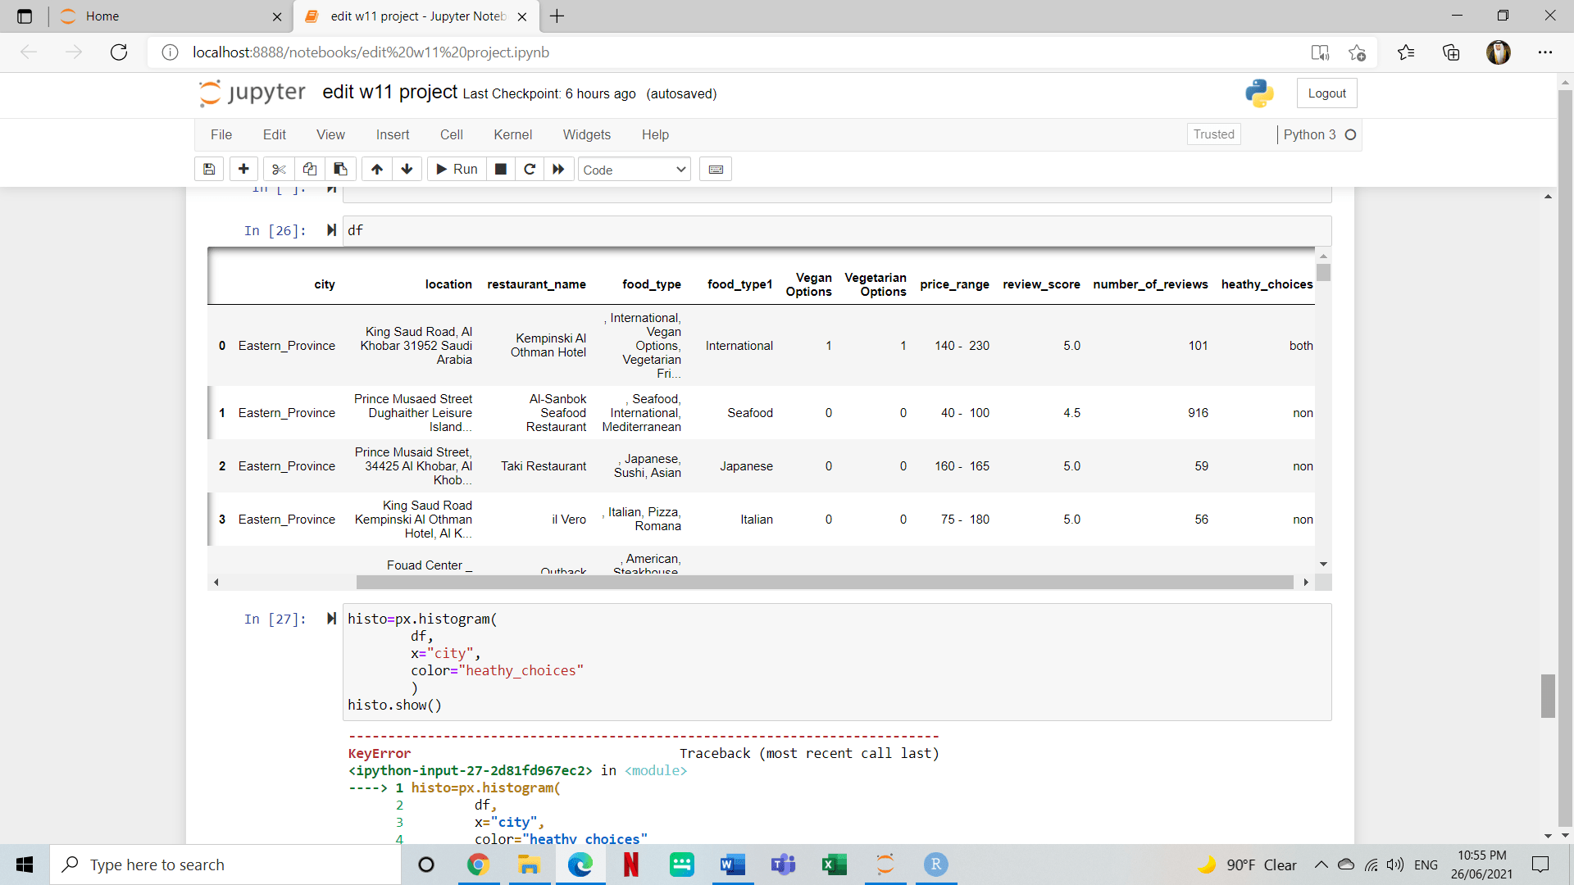Run the selected cell with the Run button
The height and width of the screenshot is (885, 1574).
(456, 169)
